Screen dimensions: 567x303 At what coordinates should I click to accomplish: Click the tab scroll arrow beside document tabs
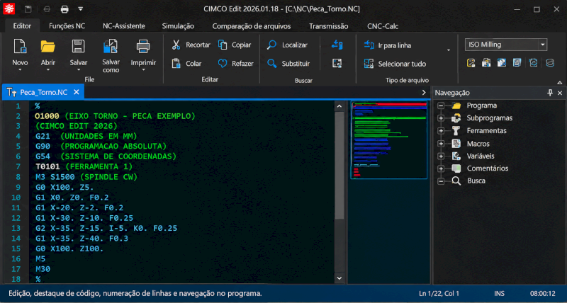pos(424,93)
